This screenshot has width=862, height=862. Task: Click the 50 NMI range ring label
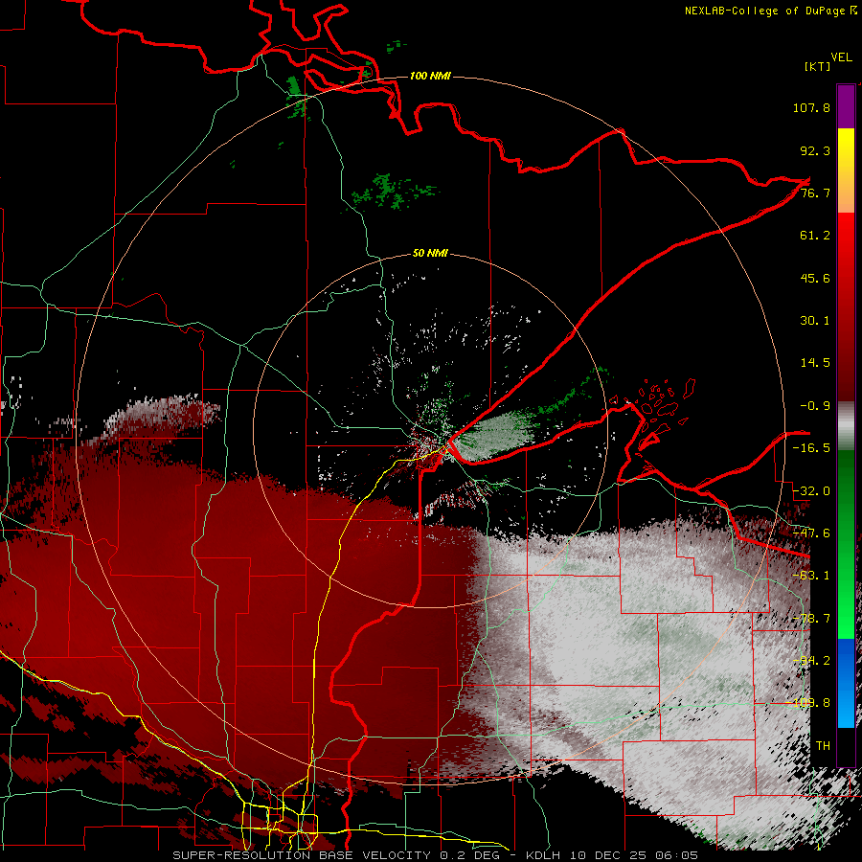[x=430, y=253]
